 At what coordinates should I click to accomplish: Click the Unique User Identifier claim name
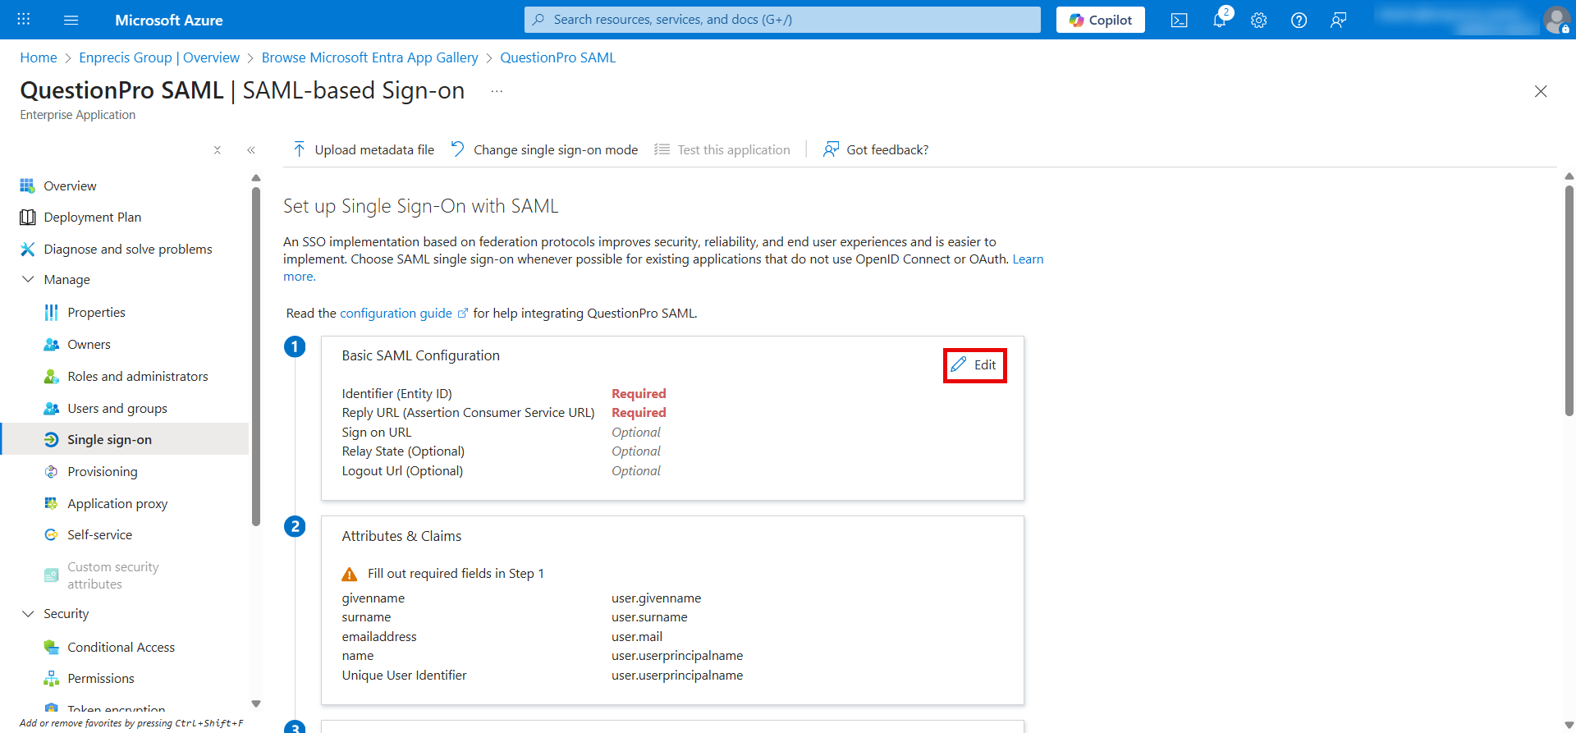coord(404,675)
